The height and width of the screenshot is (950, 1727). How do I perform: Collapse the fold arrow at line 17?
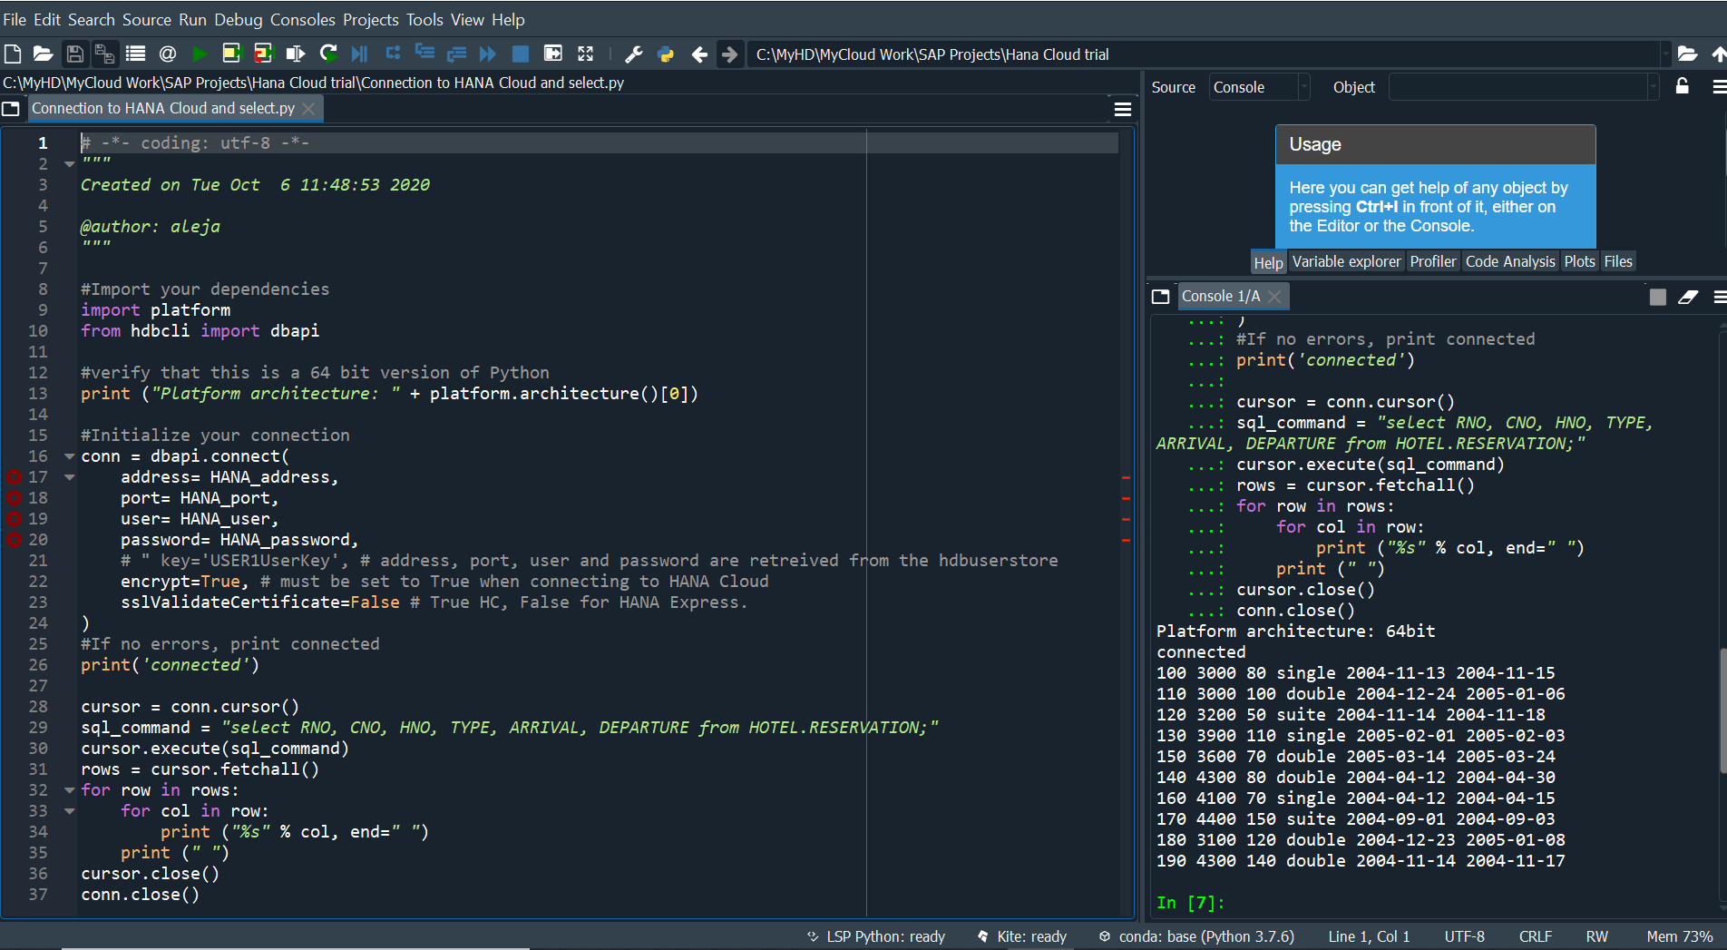pyautogui.click(x=69, y=477)
